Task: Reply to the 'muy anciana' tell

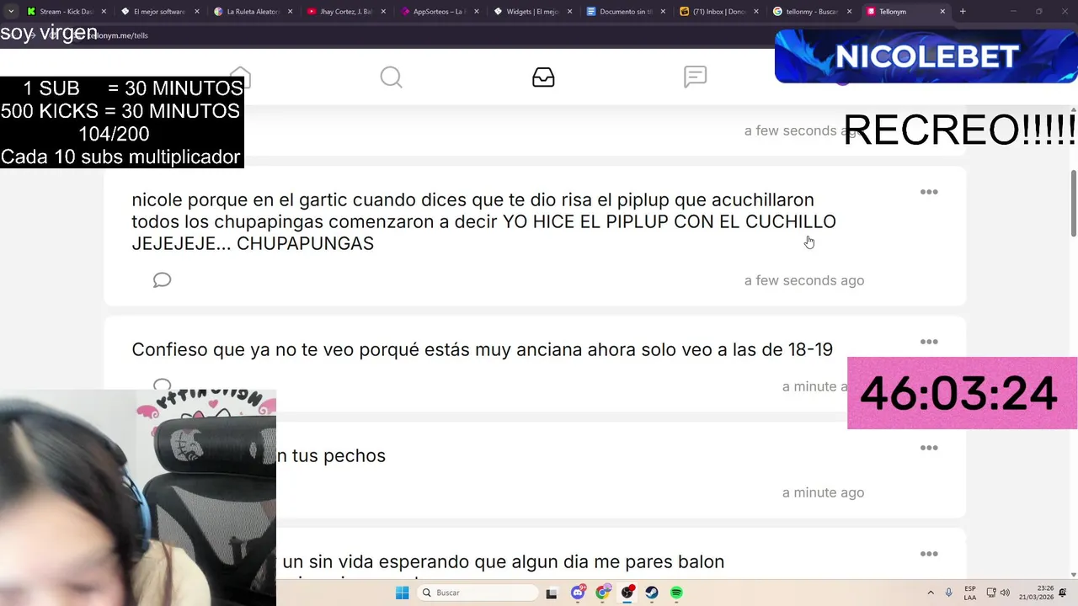Action: (x=163, y=385)
